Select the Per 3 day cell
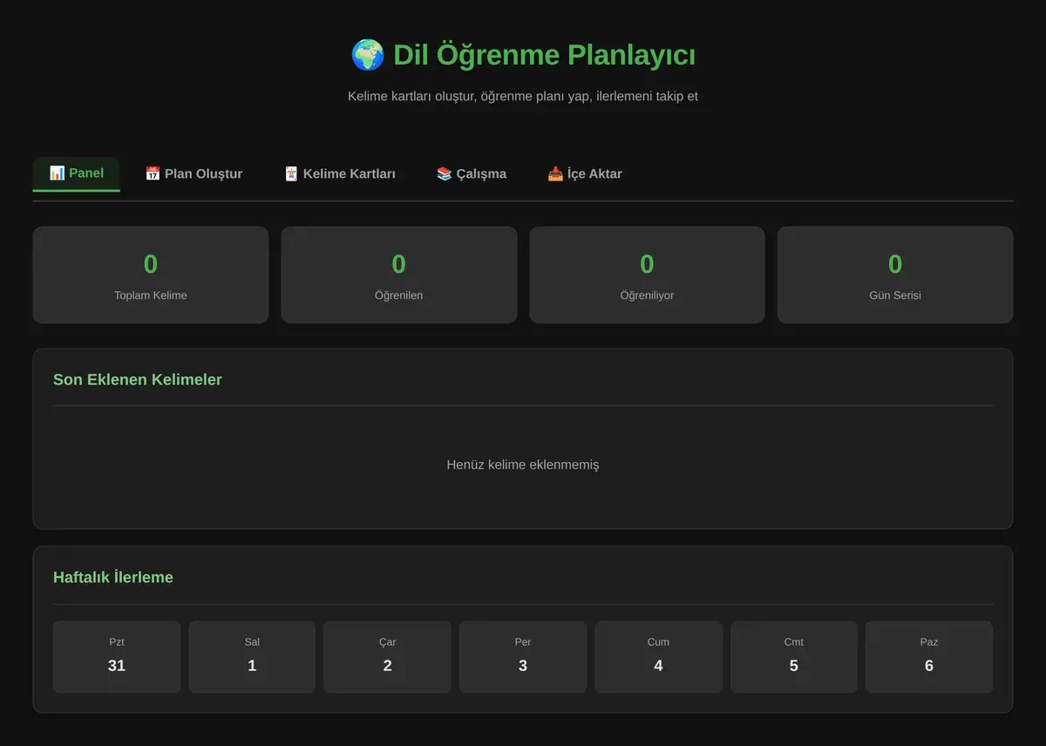 point(523,657)
